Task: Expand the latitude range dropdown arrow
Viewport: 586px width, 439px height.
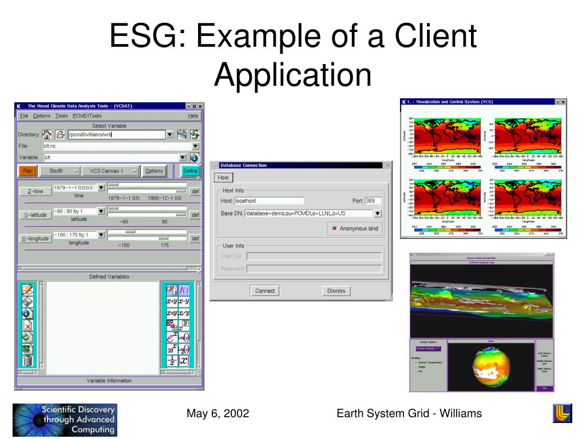Action: pyautogui.click(x=101, y=211)
